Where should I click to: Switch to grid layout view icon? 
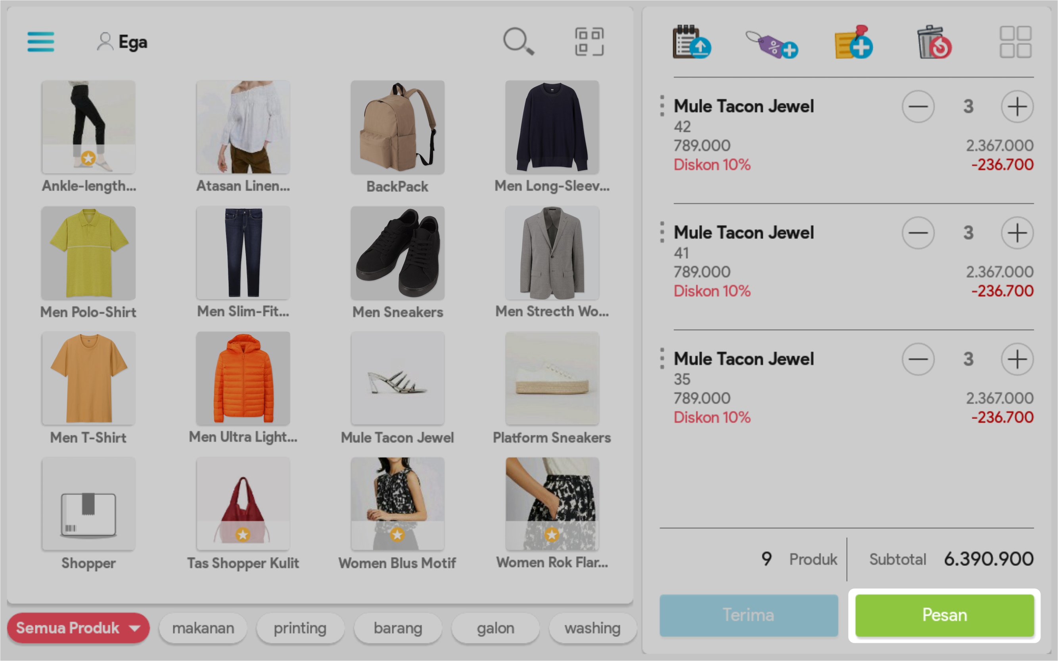coord(1015,42)
